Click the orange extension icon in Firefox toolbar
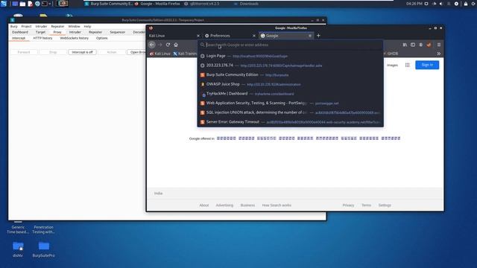Image resolution: width=477 pixels, height=268 pixels. pos(429,45)
